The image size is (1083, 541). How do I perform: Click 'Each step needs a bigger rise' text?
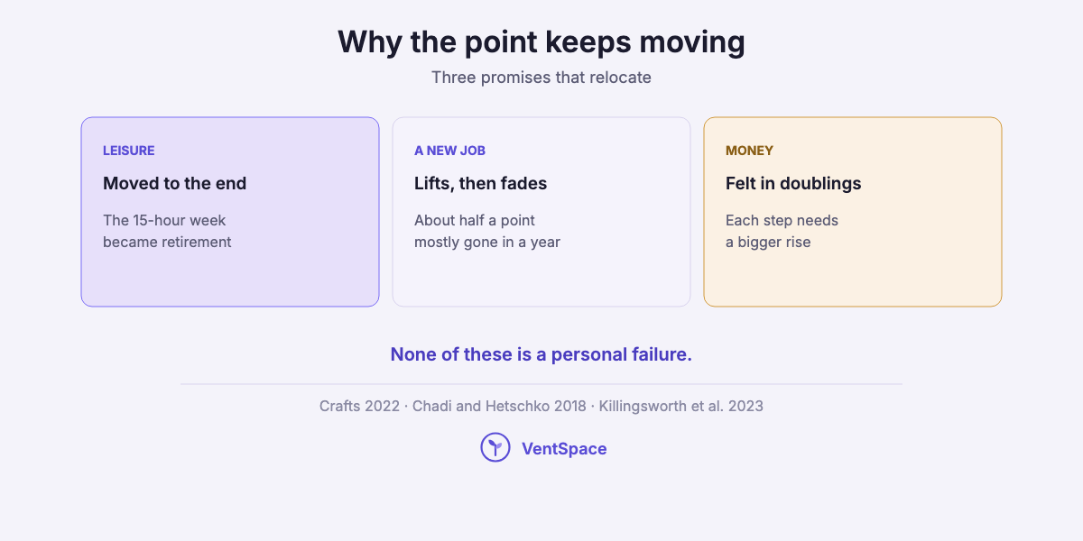782,231
